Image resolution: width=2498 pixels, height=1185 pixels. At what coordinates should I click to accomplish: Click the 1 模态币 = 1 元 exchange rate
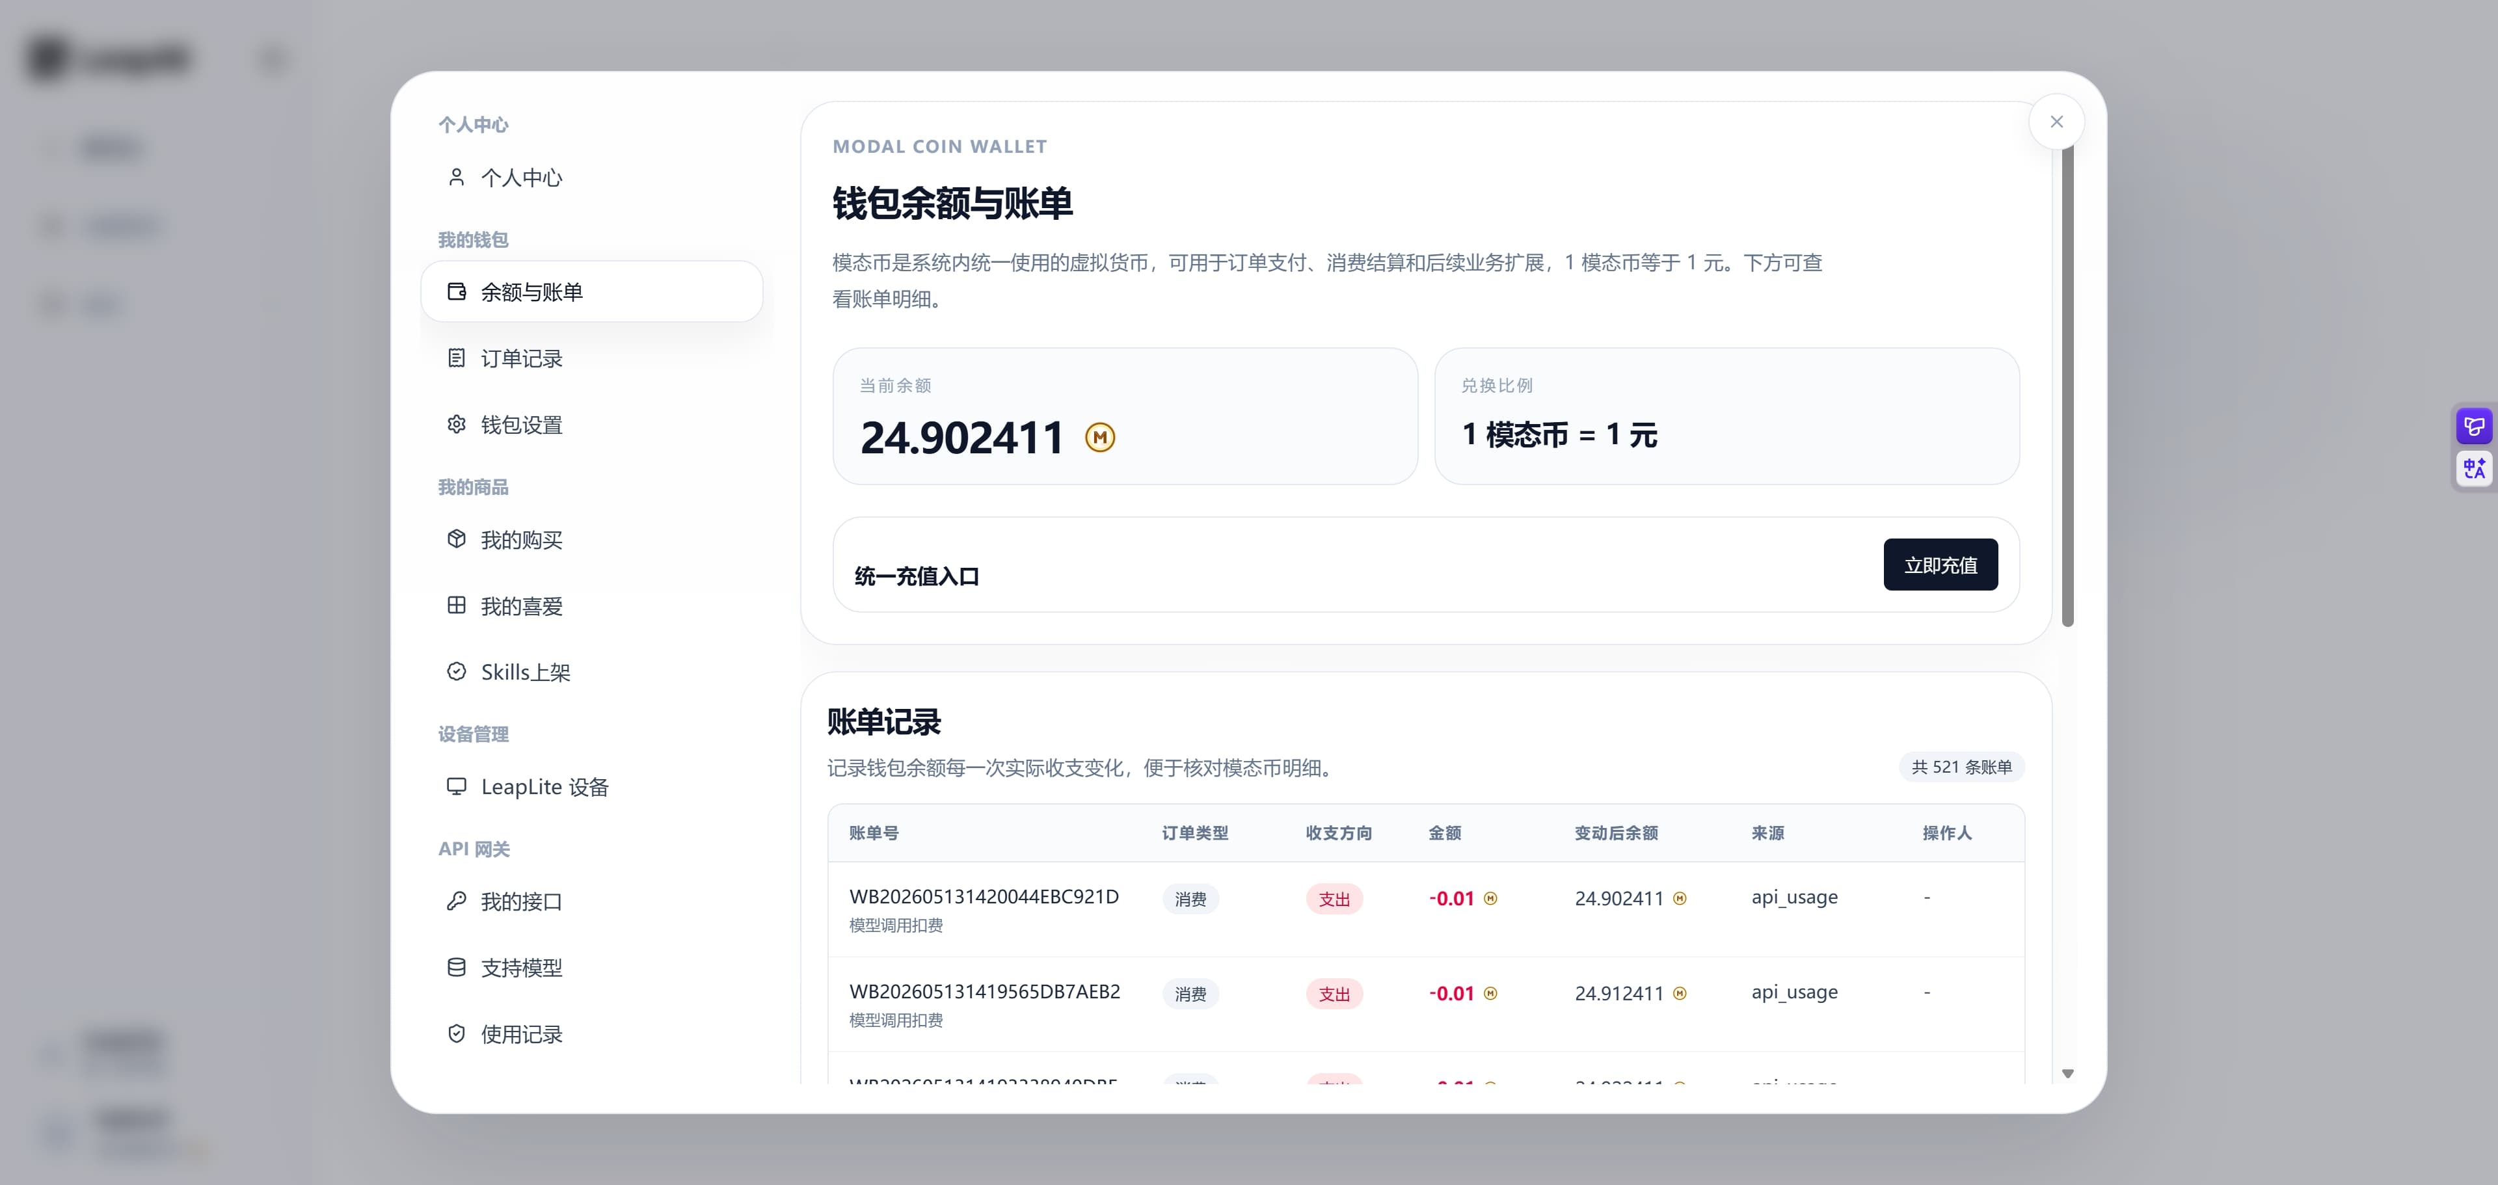[x=1559, y=435]
